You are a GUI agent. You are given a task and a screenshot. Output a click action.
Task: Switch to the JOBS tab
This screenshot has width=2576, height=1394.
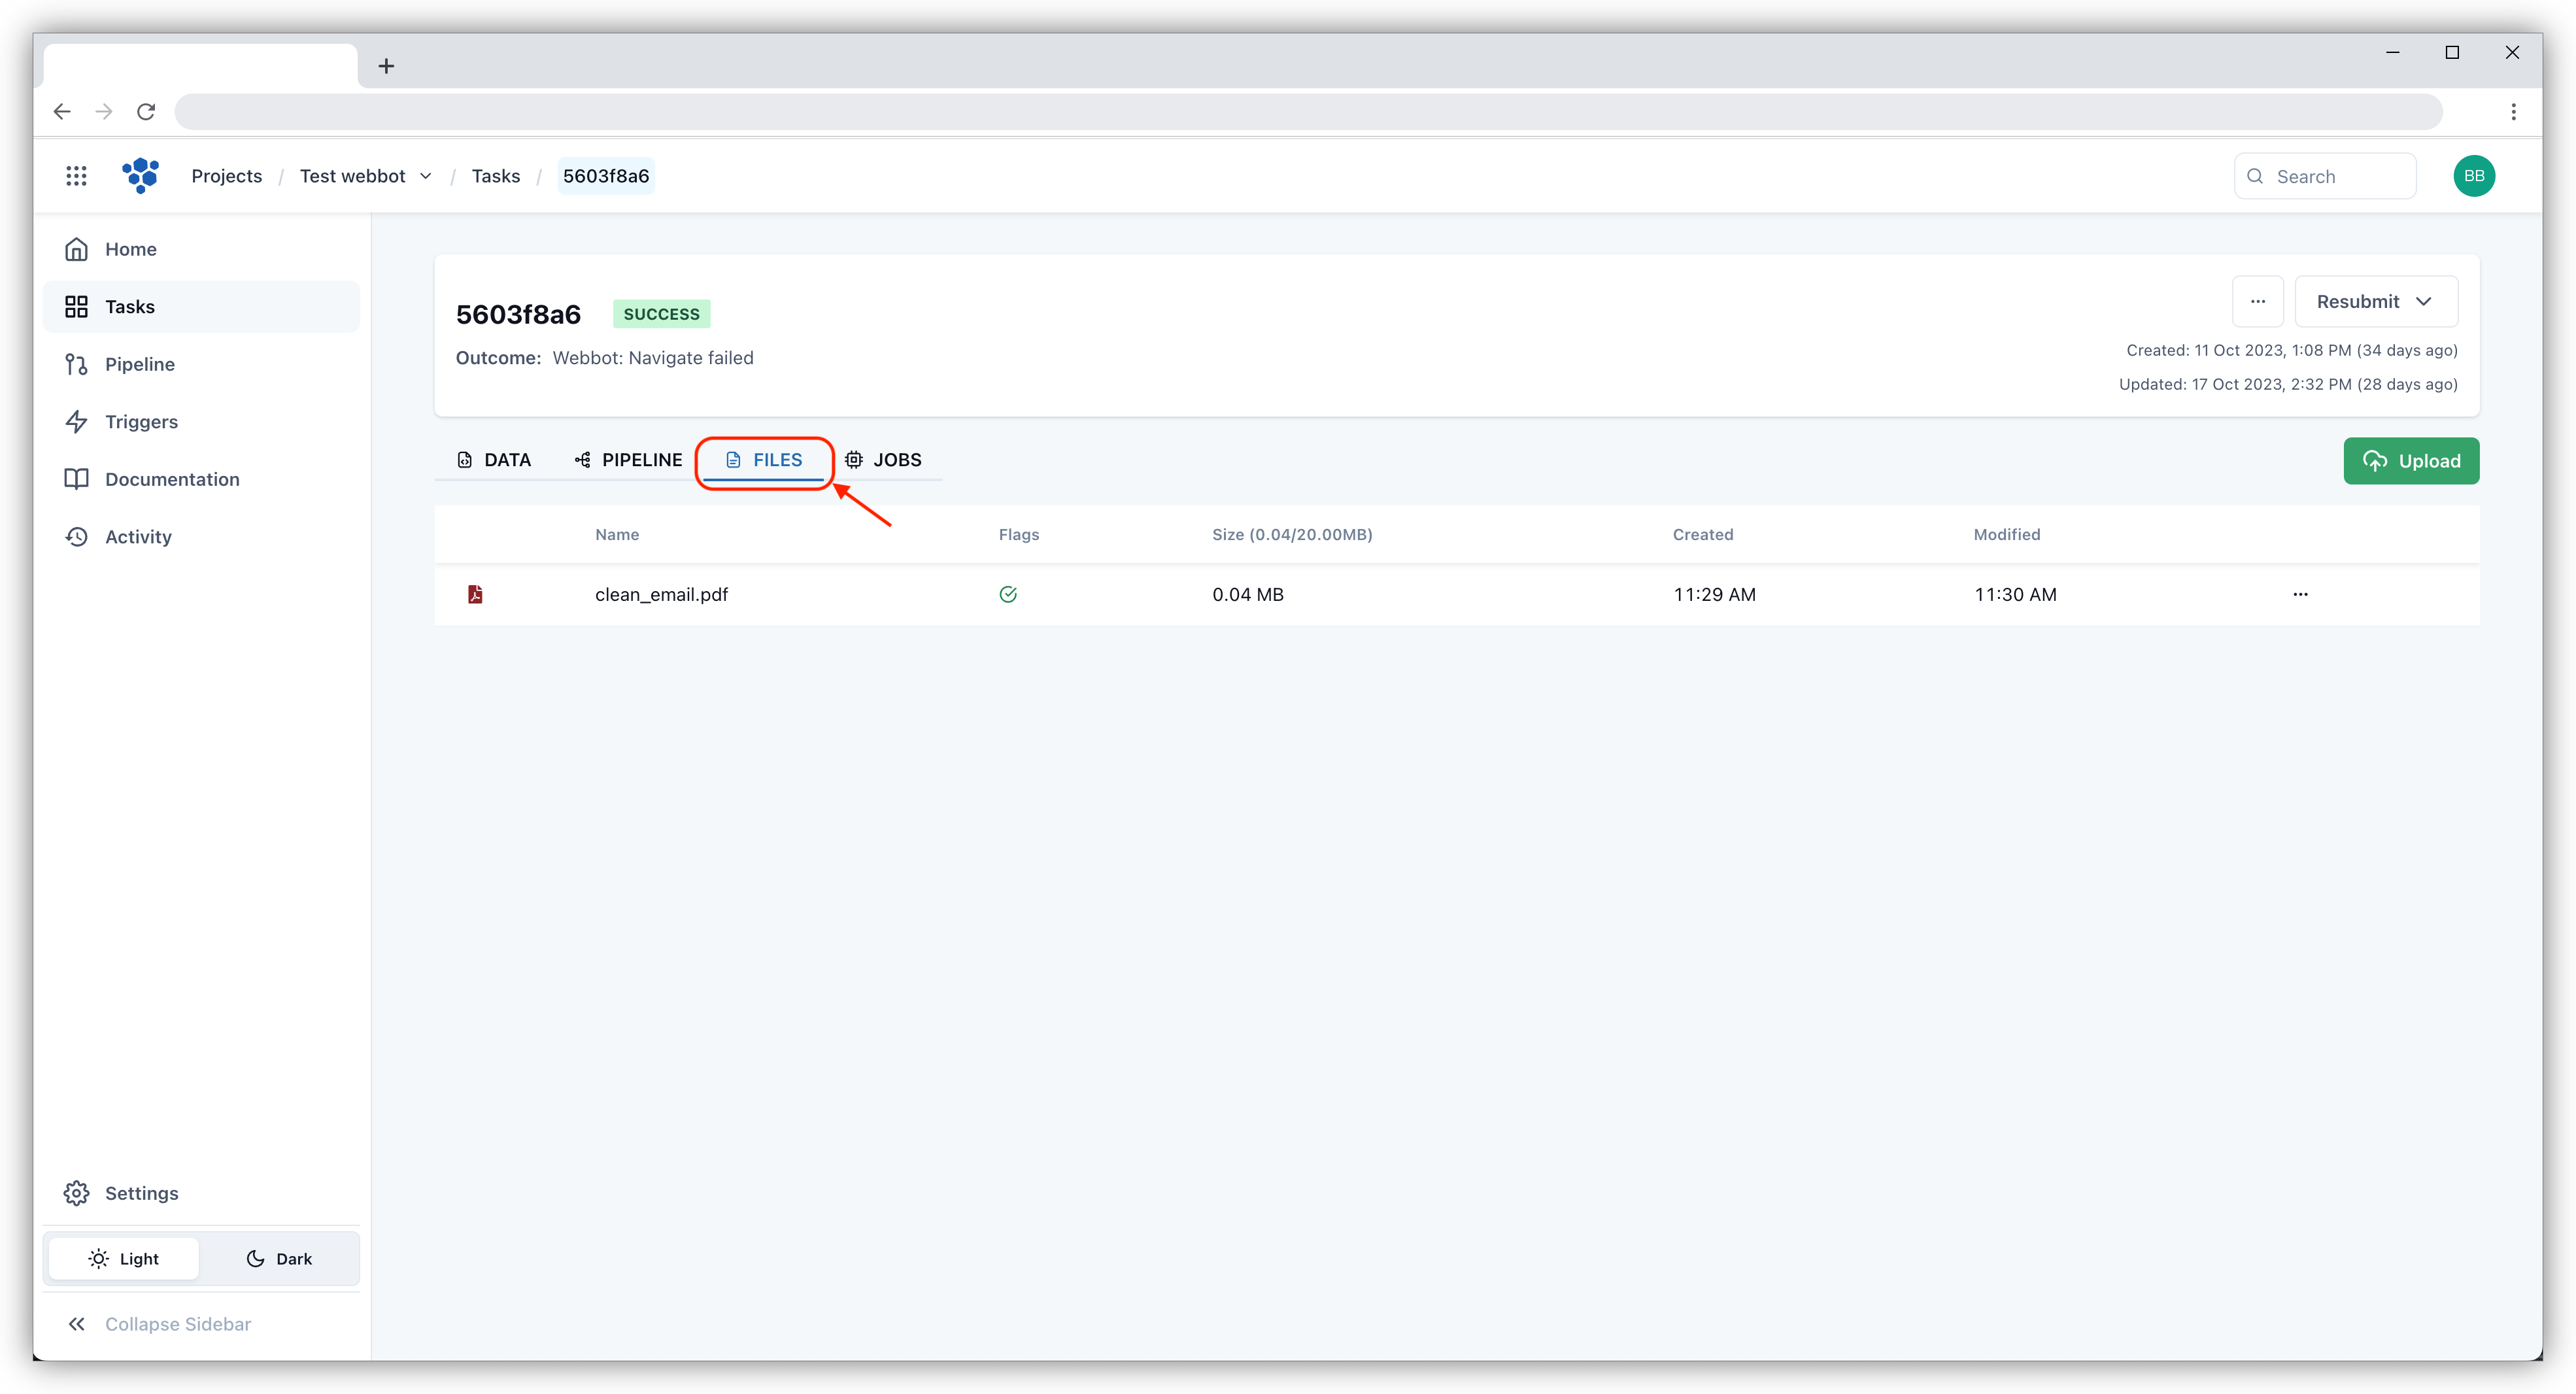tap(883, 460)
